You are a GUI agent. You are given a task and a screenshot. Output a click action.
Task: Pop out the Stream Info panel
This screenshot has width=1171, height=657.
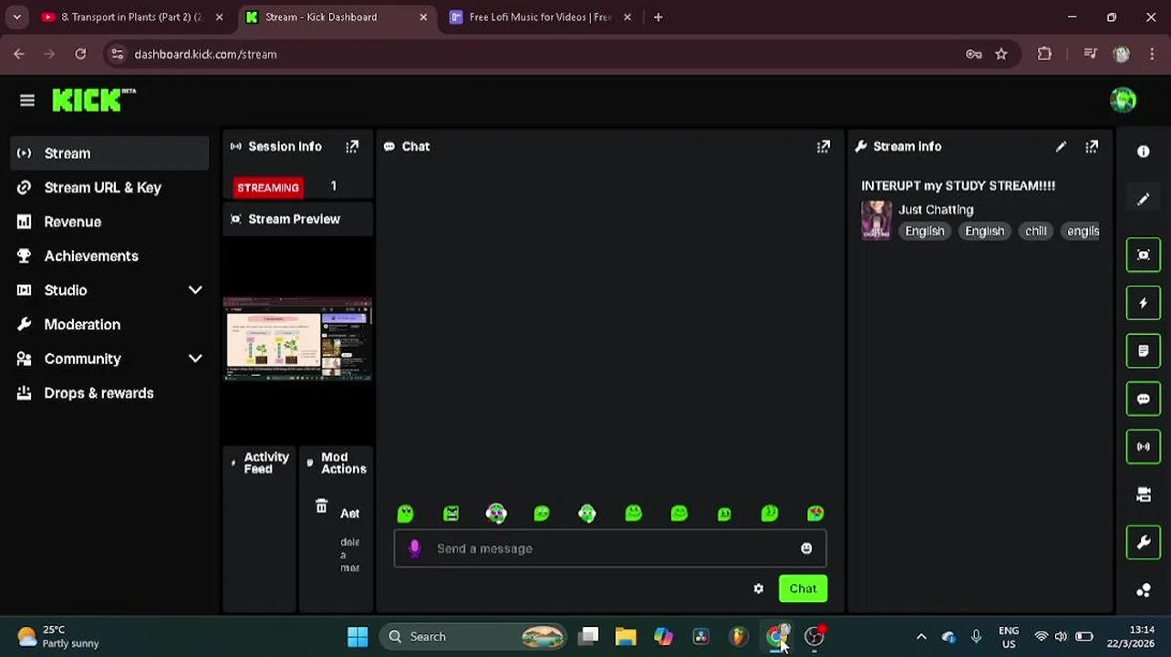coord(1092,146)
